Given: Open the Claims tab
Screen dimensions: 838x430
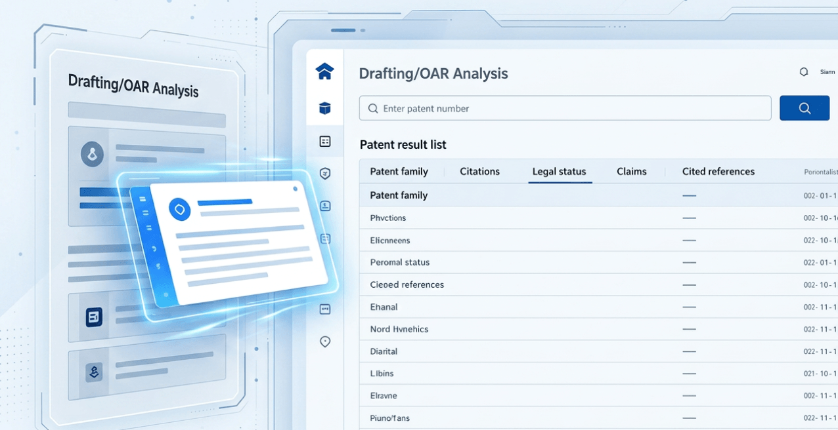Looking at the screenshot, I should [632, 172].
